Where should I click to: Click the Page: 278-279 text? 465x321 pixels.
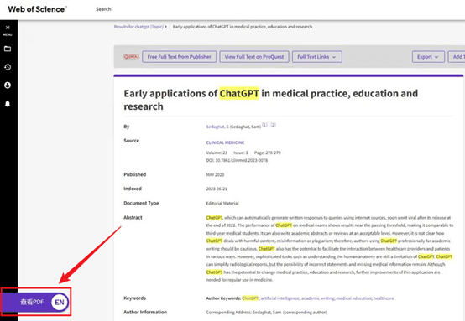click(x=267, y=153)
